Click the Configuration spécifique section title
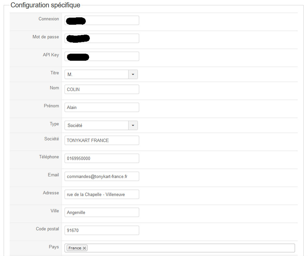The height and width of the screenshot is (256, 308). tap(45, 5)
